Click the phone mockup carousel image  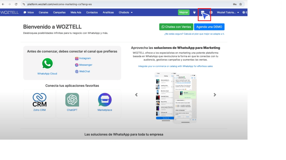pyautogui.click(x=176, y=98)
